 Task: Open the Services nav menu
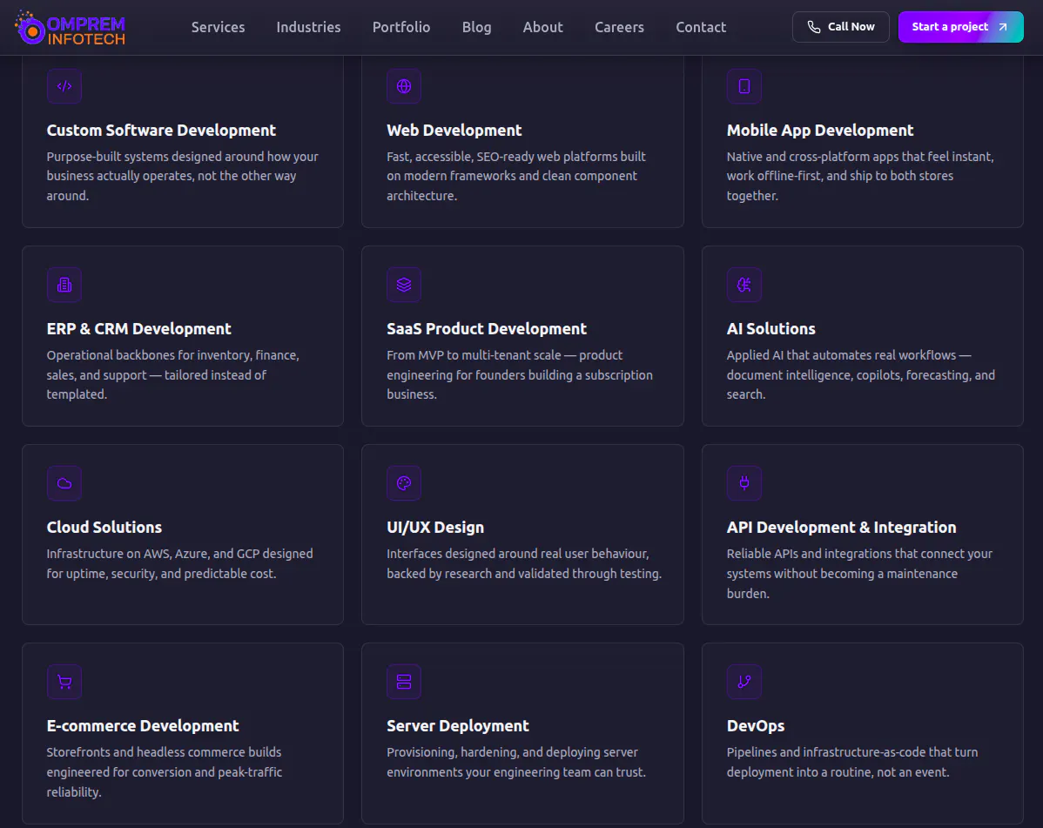[219, 27]
